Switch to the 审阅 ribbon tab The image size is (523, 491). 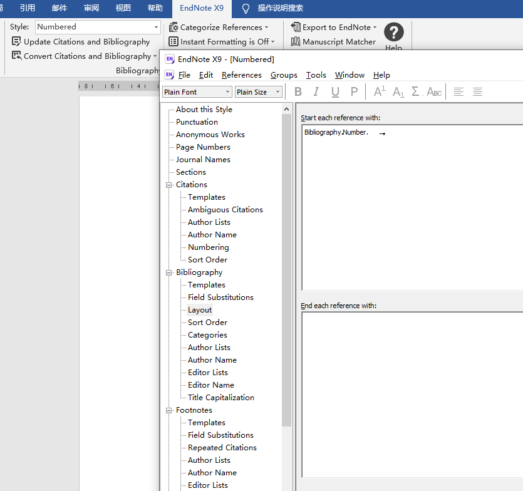[91, 8]
